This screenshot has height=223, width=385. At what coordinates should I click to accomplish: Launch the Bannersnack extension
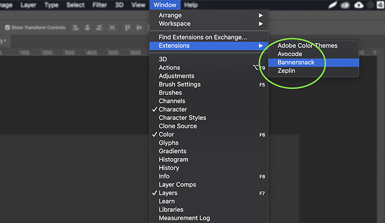[x=313, y=62]
